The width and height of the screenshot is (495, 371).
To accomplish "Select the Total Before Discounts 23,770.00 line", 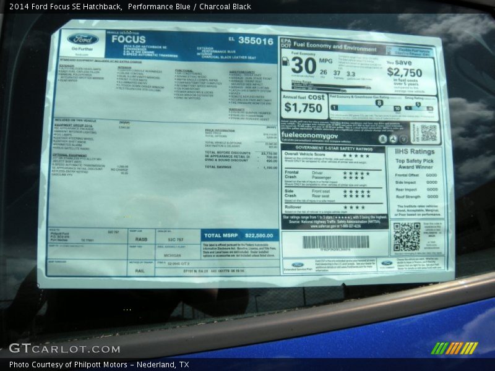I will point(241,153).
